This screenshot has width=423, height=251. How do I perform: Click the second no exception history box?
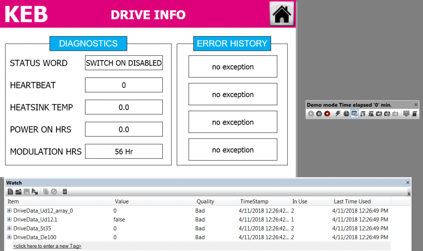coord(233,94)
